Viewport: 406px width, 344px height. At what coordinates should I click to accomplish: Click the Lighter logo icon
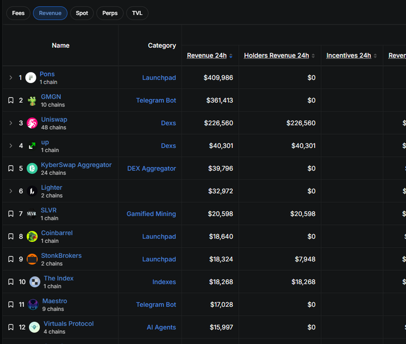point(32,191)
